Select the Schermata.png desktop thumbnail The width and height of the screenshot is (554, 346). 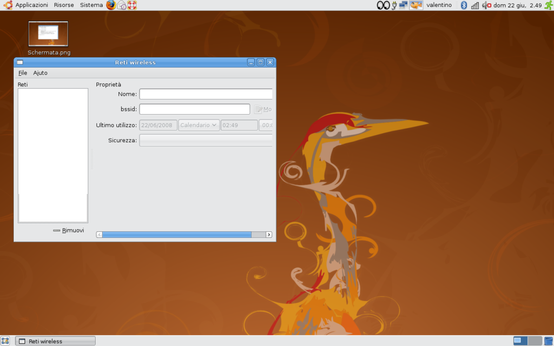click(48, 34)
